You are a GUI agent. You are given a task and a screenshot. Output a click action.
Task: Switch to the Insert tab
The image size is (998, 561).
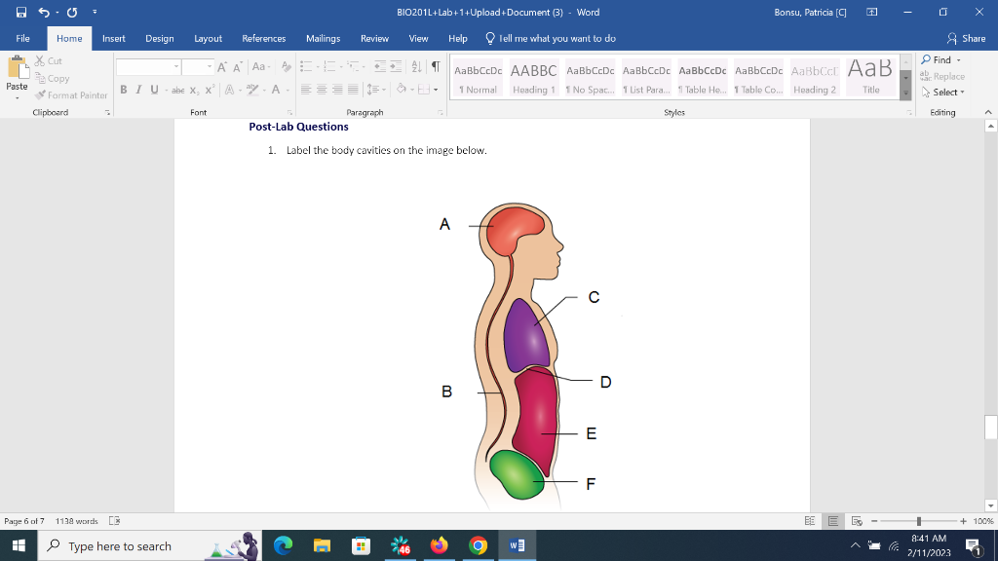tap(114, 38)
